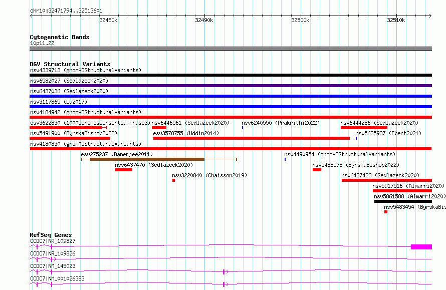Click the nsv4339713 gnomAD variant label
Image resolution: width=446 pixels, height=290 pixels.
coord(86,70)
